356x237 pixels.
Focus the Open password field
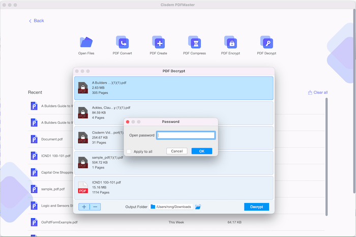pyautogui.click(x=186, y=136)
